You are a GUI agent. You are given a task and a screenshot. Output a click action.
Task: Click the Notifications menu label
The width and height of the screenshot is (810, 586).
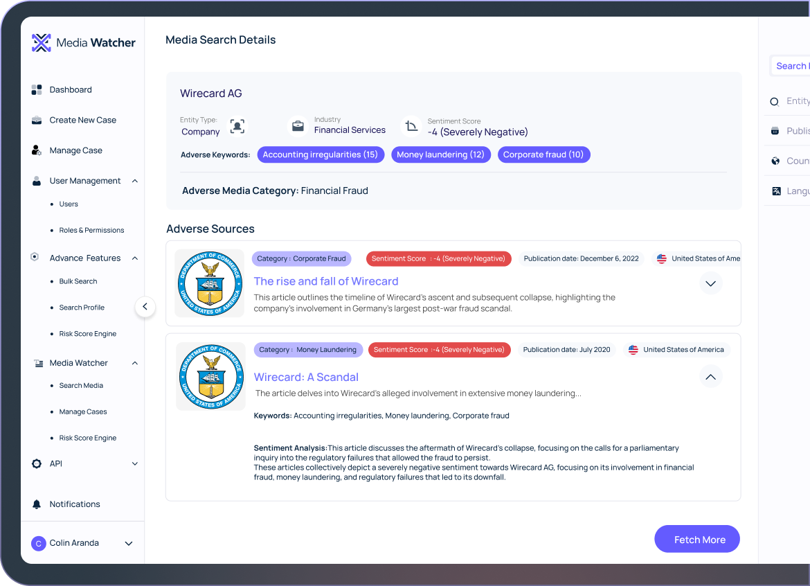75,504
